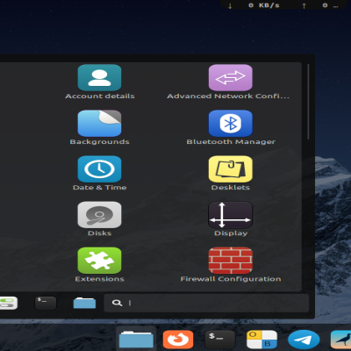Open the Desklets icon

231,169
